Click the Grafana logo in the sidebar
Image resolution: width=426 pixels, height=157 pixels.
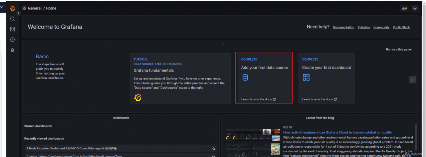point(12,8)
